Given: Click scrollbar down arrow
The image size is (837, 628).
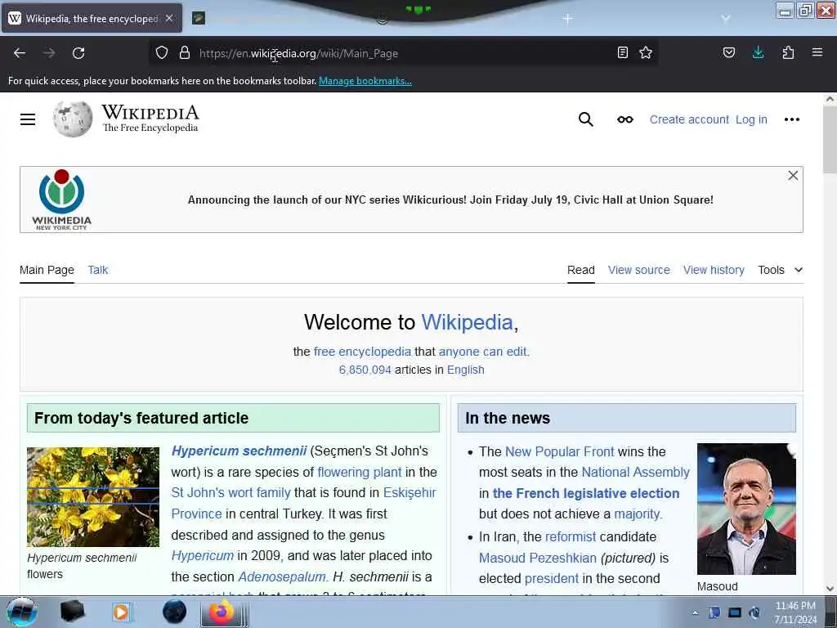Looking at the screenshot, I should 830,588.
